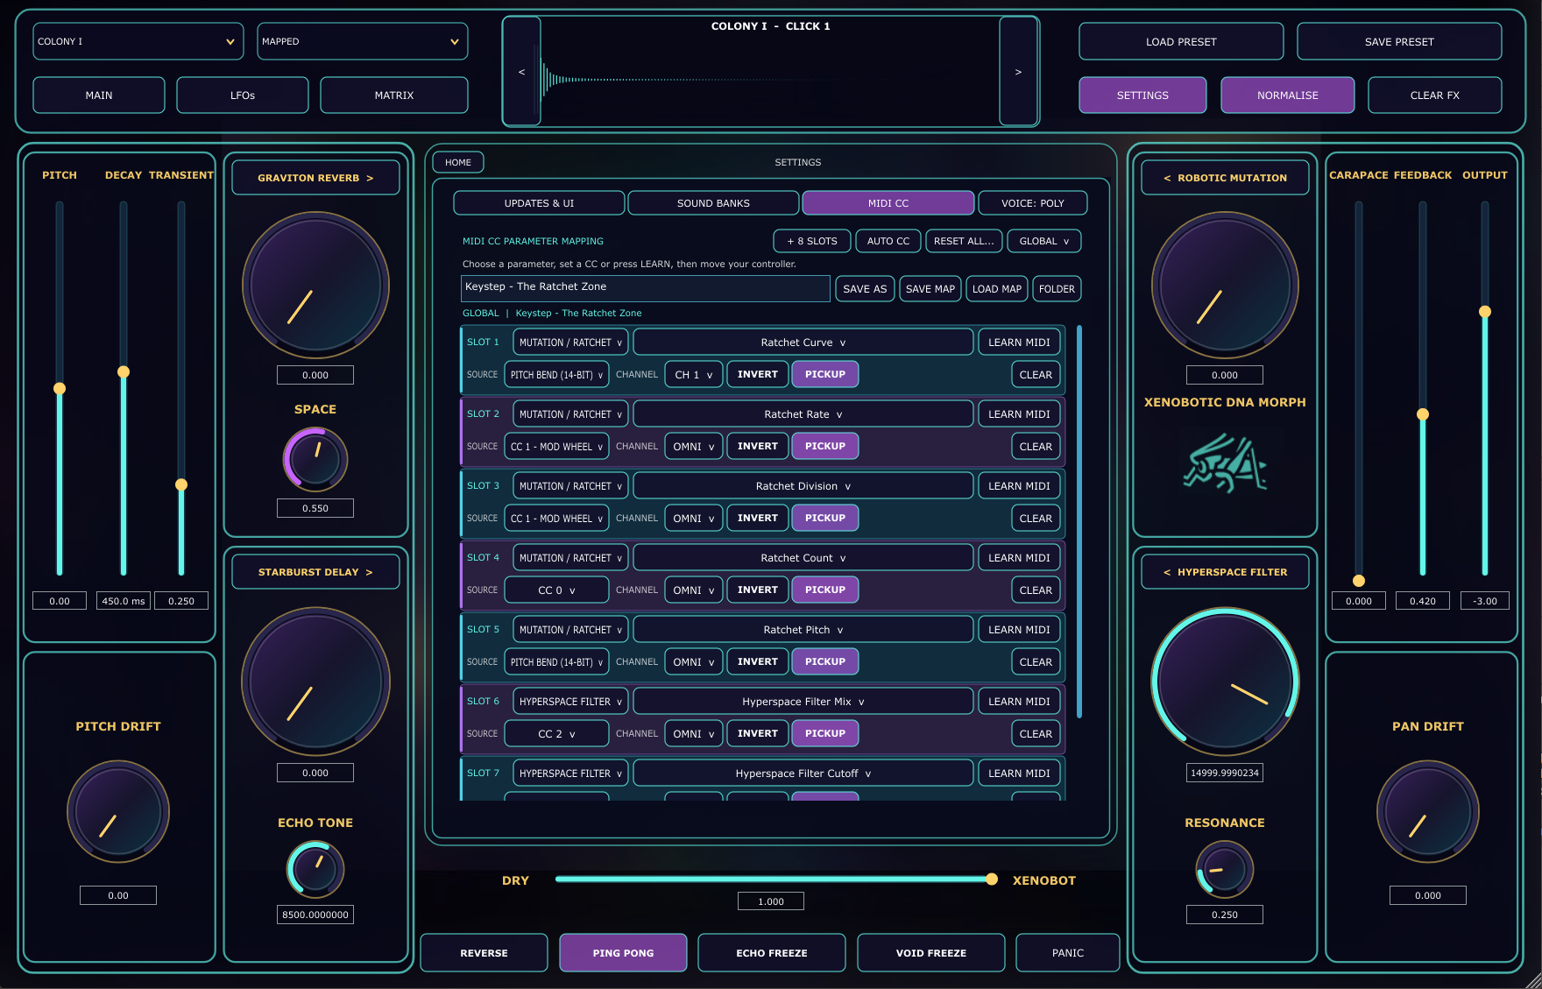This screenshot has height=989, width=1542.
Task: Click the Graviton Reverb main knob
Action: tap(315, 286)
